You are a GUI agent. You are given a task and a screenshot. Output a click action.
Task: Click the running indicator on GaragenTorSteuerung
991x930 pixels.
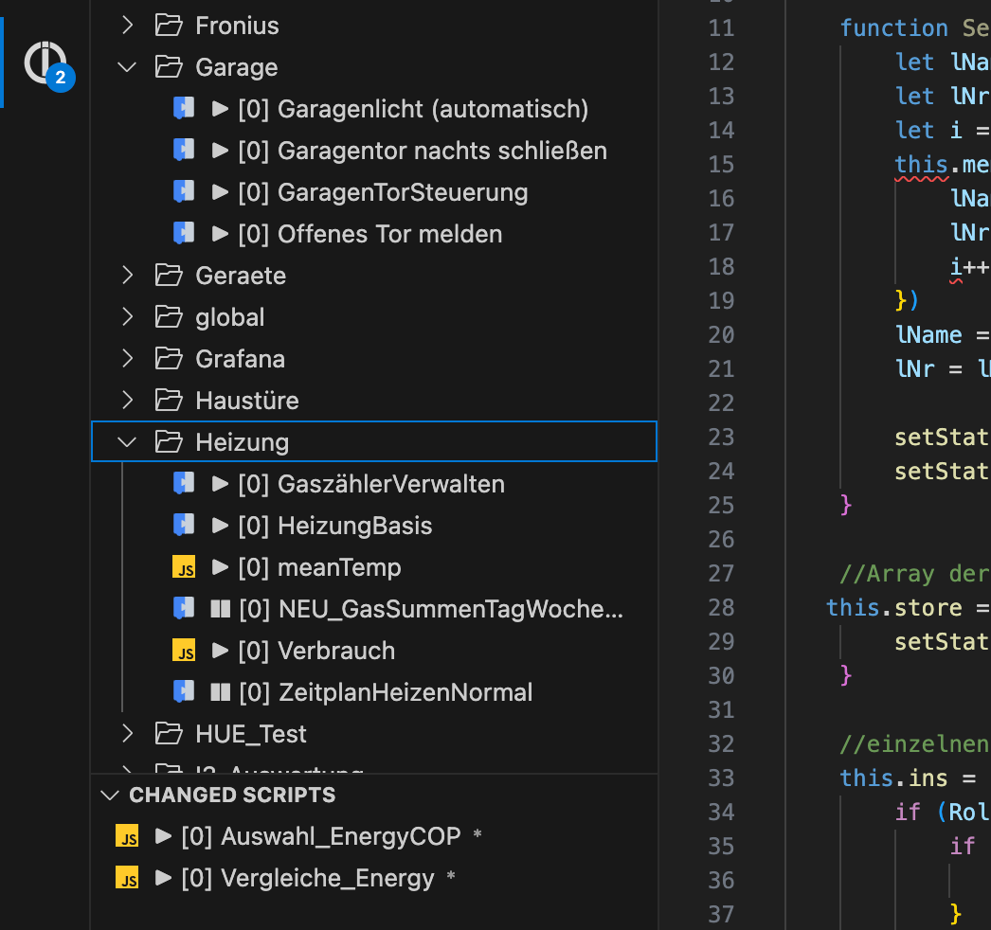point(221,192)
